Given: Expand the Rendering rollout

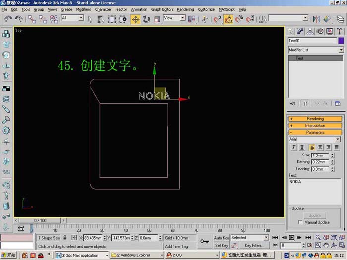Looking at the screenshot, I should [315, 119].
